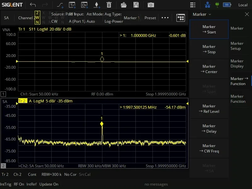Switch to Marker Display side tab
Viewport: 252px width, 189px height.
tap(237, 64)
